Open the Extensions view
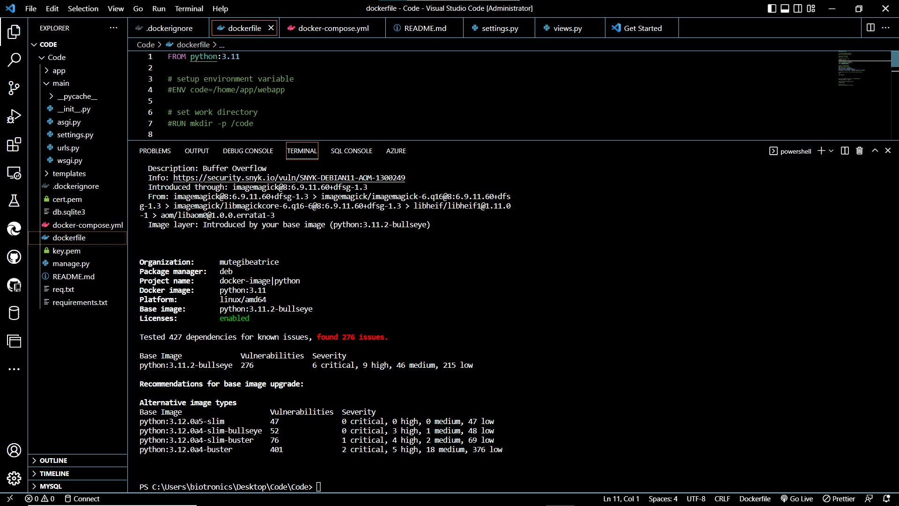Screen dimensions: 899x506 pos(14,144)
